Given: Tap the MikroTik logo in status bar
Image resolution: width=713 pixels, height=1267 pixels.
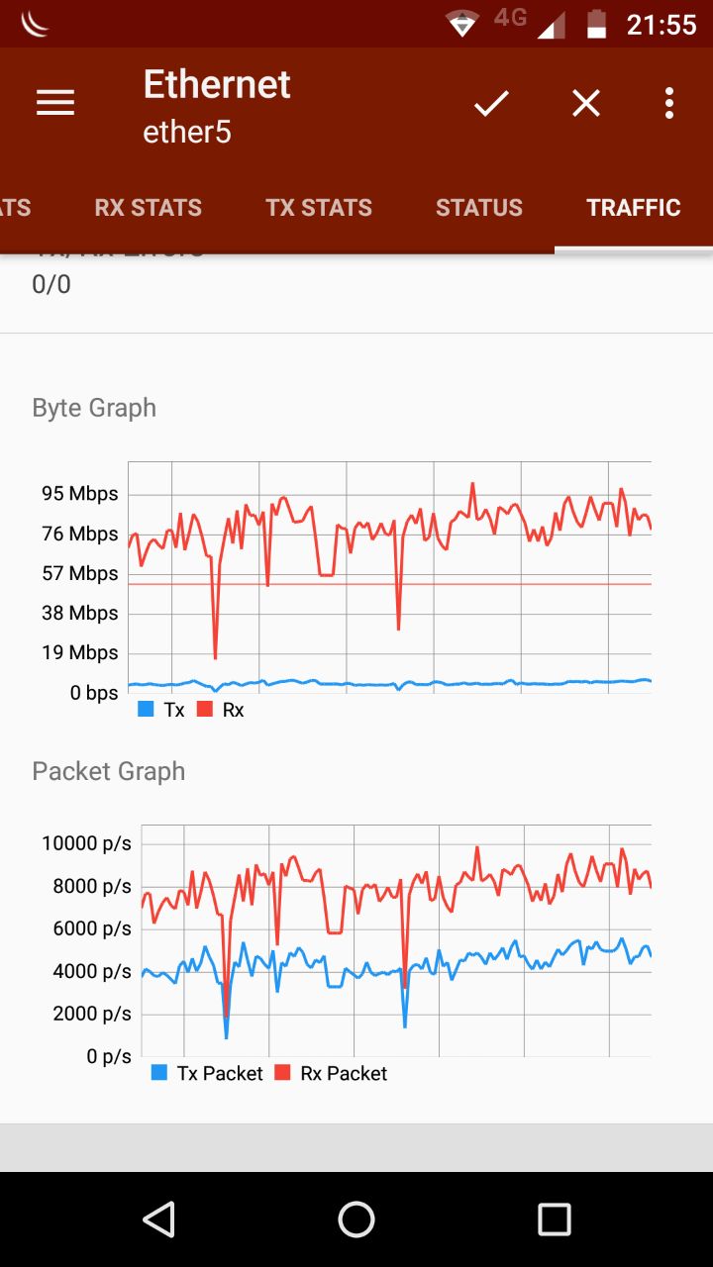Looking at the screenshot, I should [36, 24].
